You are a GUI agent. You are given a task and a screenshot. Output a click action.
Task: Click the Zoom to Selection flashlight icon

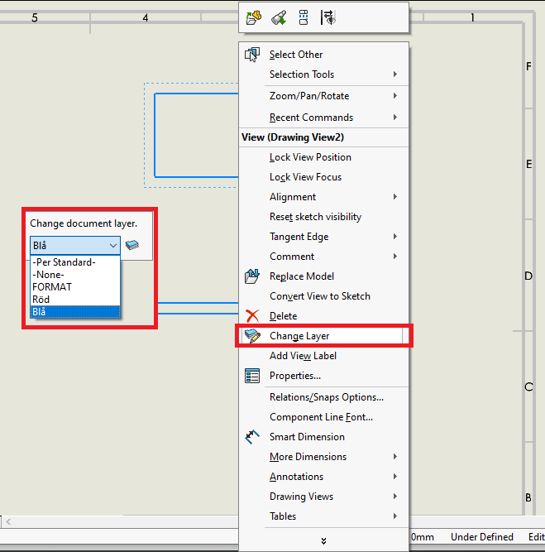pos(279,17)
